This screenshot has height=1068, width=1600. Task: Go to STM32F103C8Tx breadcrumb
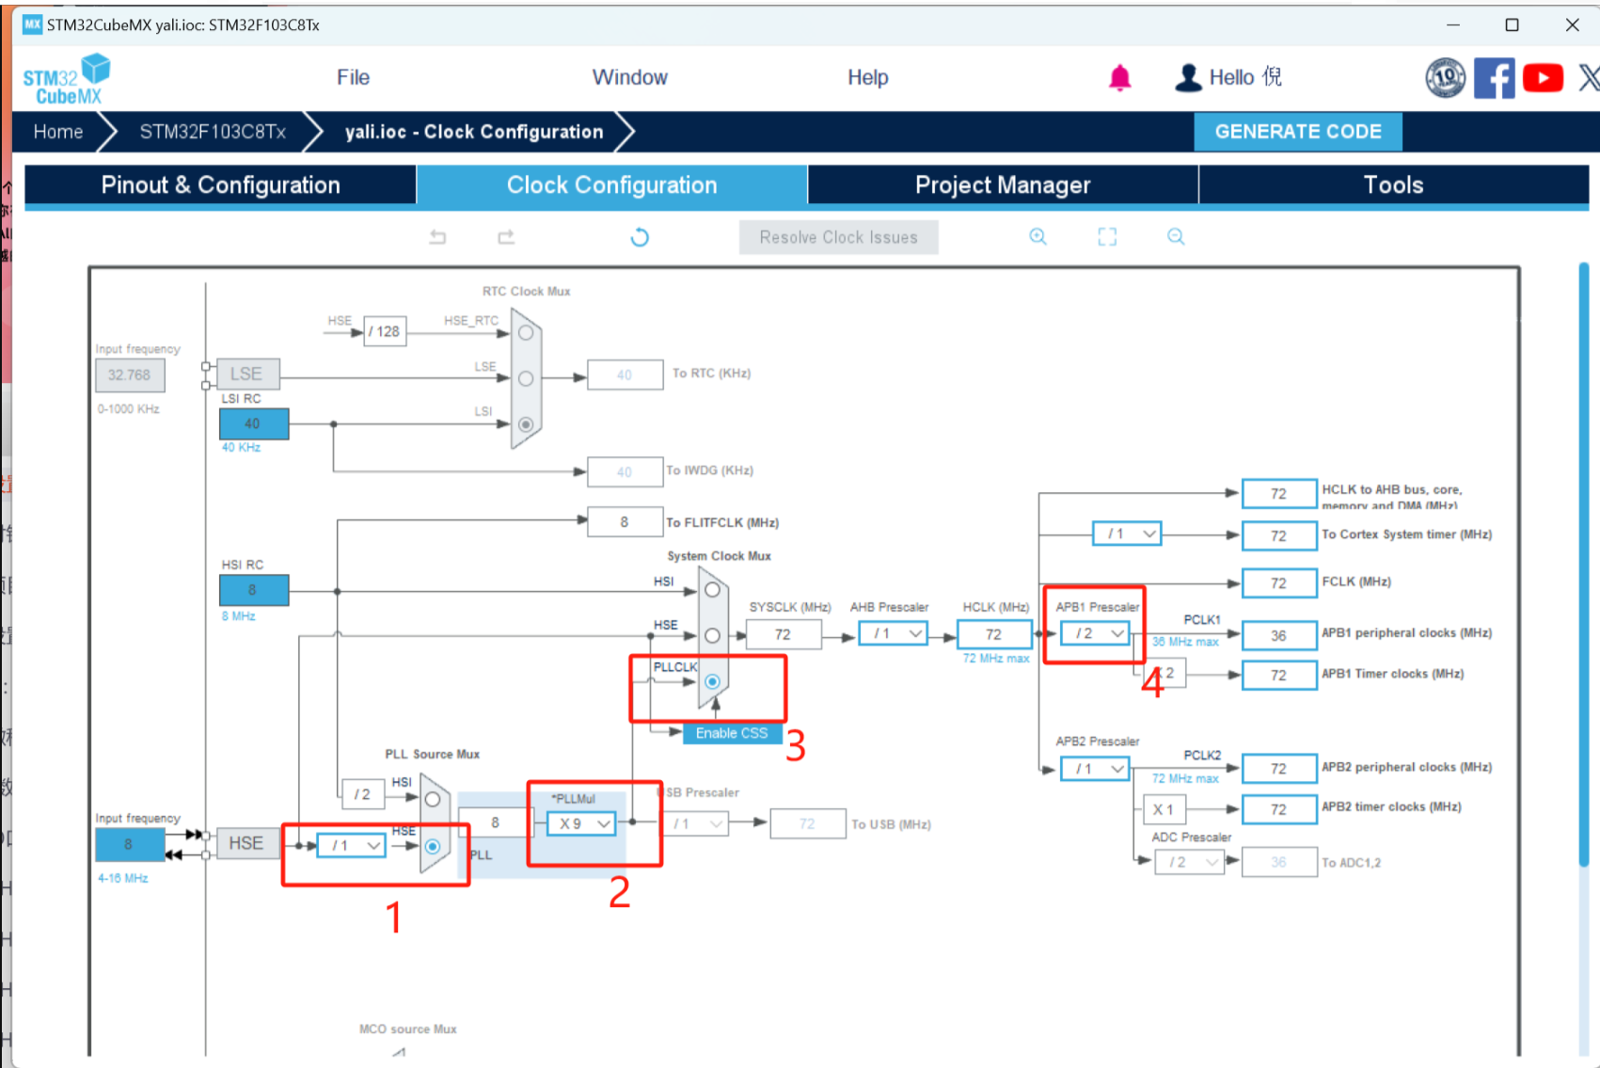tap(214, 132)
